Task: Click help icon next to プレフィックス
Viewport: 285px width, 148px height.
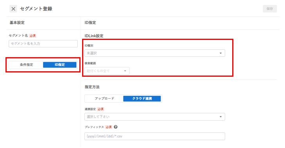Action: (x=116, y=127)
